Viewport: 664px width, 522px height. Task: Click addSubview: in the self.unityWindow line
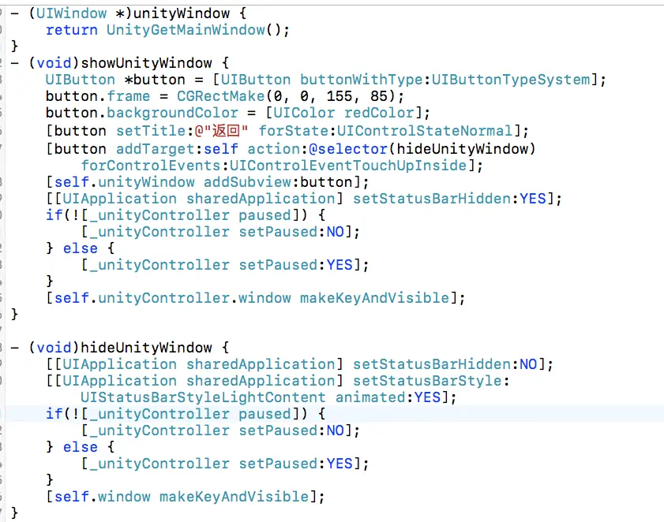252,182
